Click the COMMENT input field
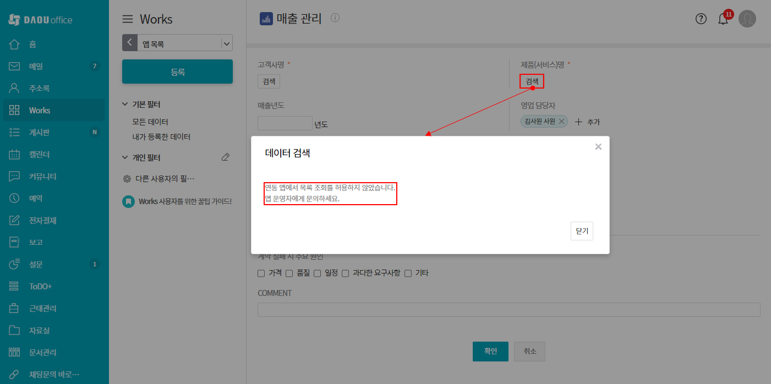This screenshot has height=384, width=771. click(508, 310)
